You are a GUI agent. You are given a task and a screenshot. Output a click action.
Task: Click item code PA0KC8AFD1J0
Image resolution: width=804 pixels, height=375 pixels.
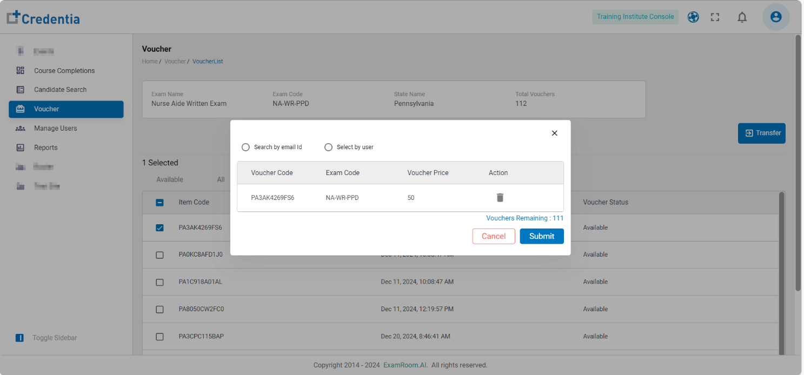[x=201, y=255]
